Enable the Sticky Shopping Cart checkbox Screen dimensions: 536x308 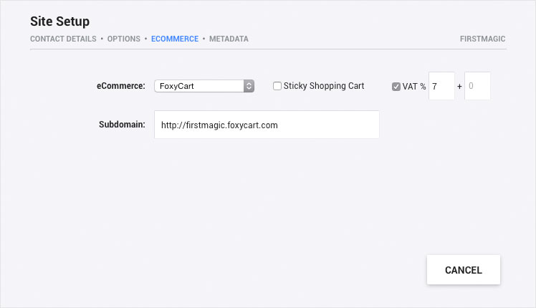277,86
